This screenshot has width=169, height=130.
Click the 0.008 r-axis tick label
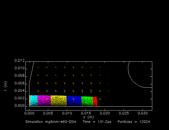pyautogui.click(x=20, y=76)
